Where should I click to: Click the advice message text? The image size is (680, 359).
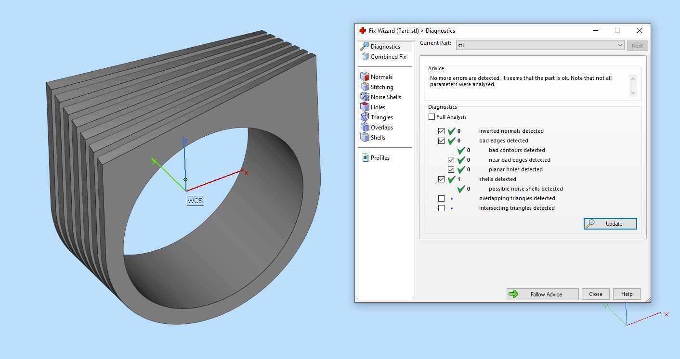coord(521,81)
